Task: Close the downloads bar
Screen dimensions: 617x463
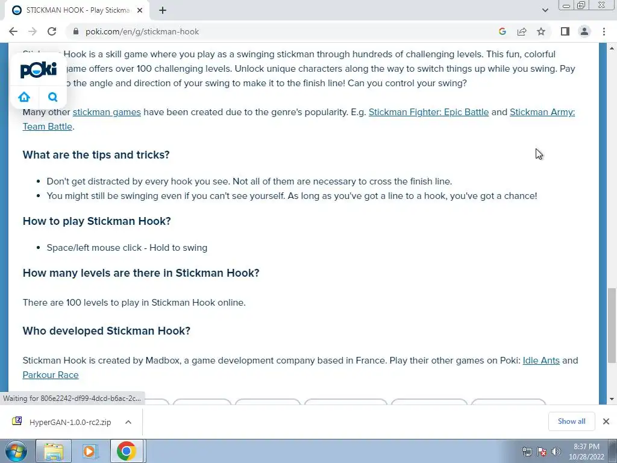Action: point(606,421)
